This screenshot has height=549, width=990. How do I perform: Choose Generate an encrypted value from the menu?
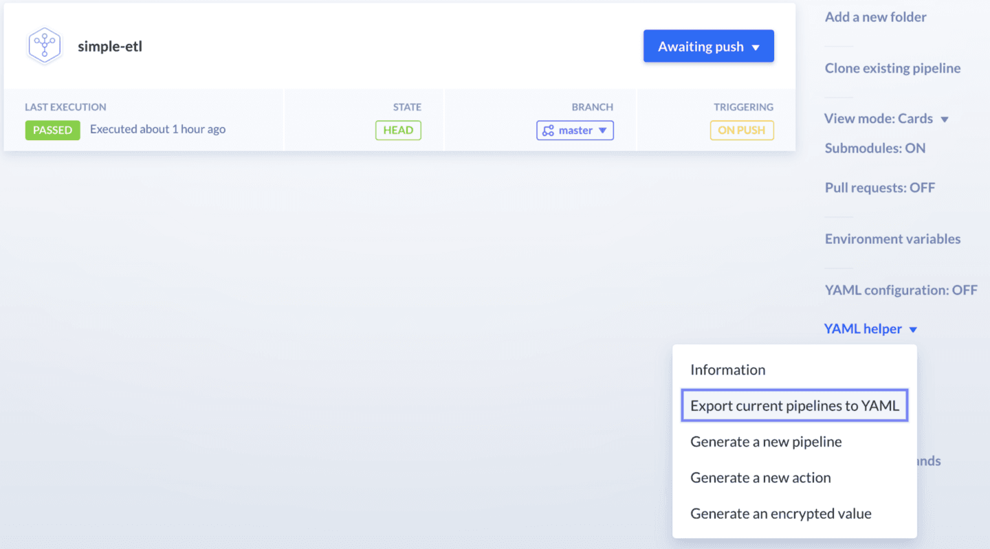pos(781,513)
